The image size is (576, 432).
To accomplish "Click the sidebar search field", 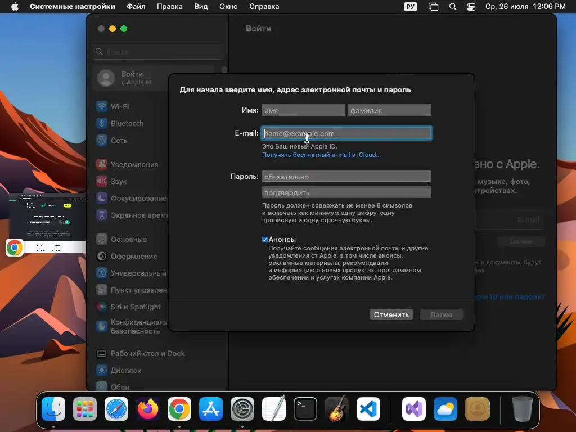I will pyautogui.click(x=158, y=52).
